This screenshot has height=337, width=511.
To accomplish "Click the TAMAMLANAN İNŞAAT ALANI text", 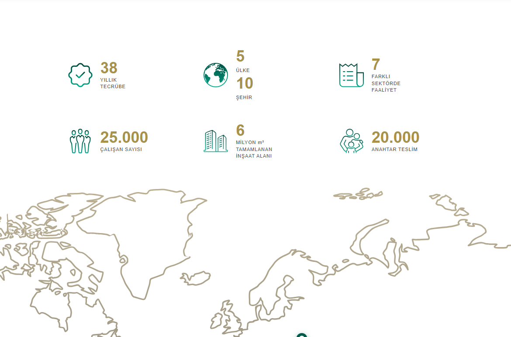I will [254, 152].
